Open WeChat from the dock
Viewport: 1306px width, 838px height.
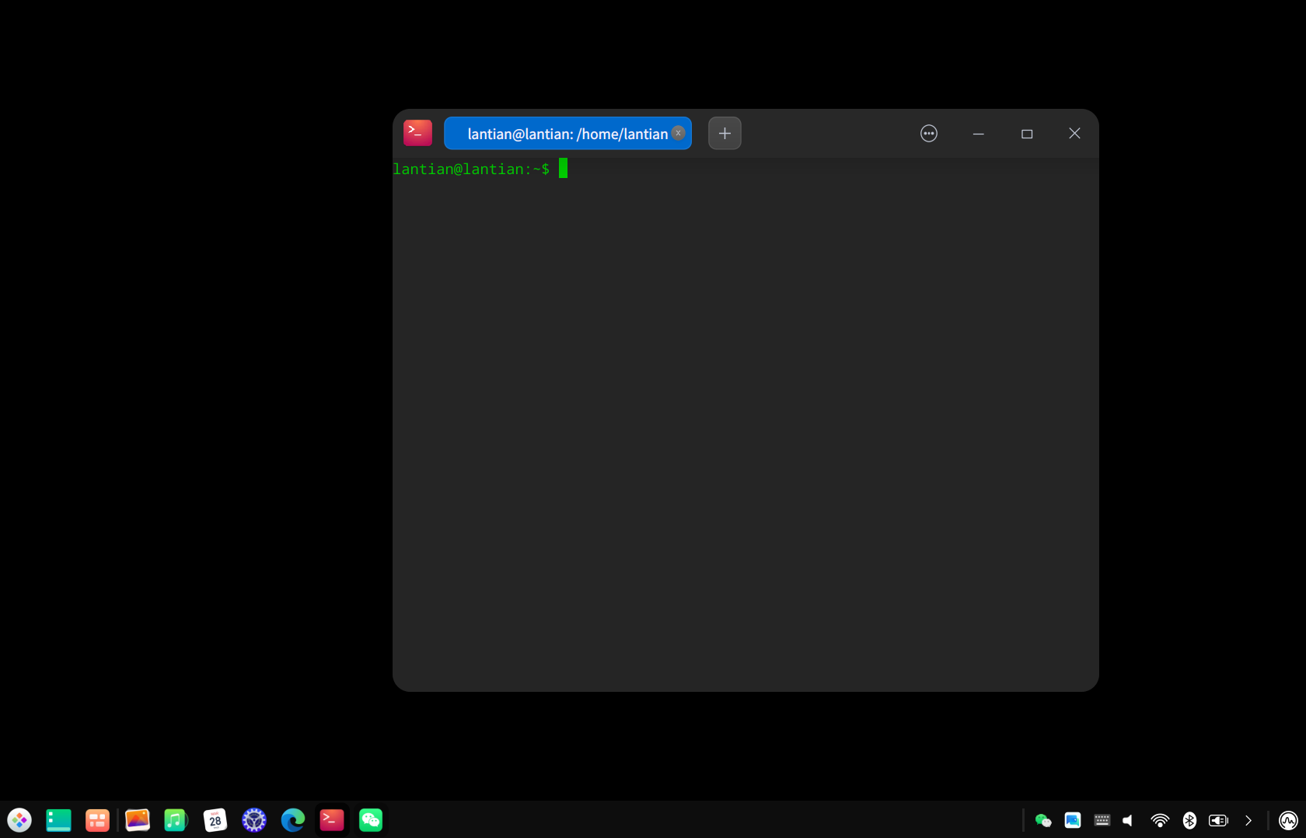tap(371, 820)
